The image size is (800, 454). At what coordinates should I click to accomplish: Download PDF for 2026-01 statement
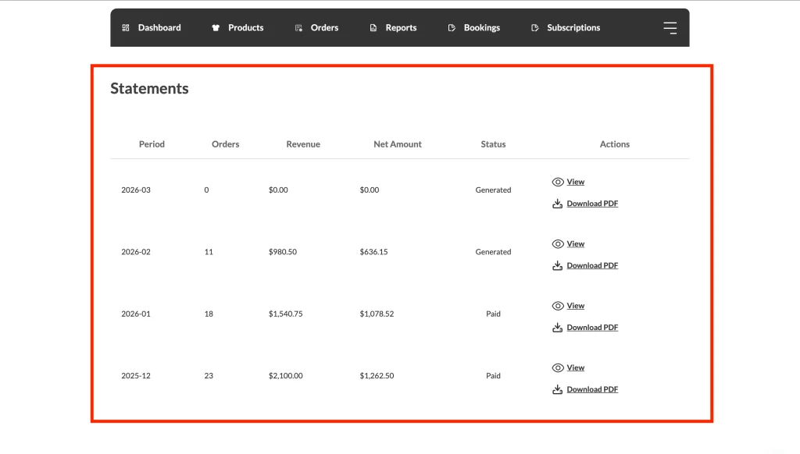coord(592,327)
